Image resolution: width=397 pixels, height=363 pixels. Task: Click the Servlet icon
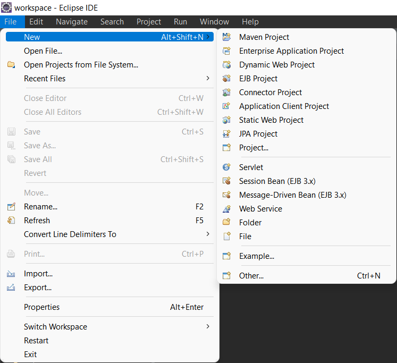[226, 167]
